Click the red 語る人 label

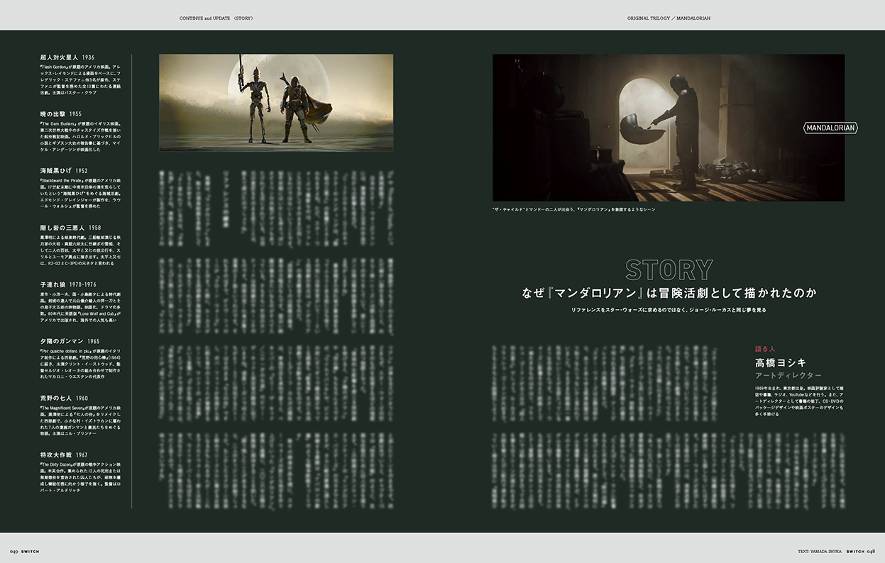coord(765,349)
